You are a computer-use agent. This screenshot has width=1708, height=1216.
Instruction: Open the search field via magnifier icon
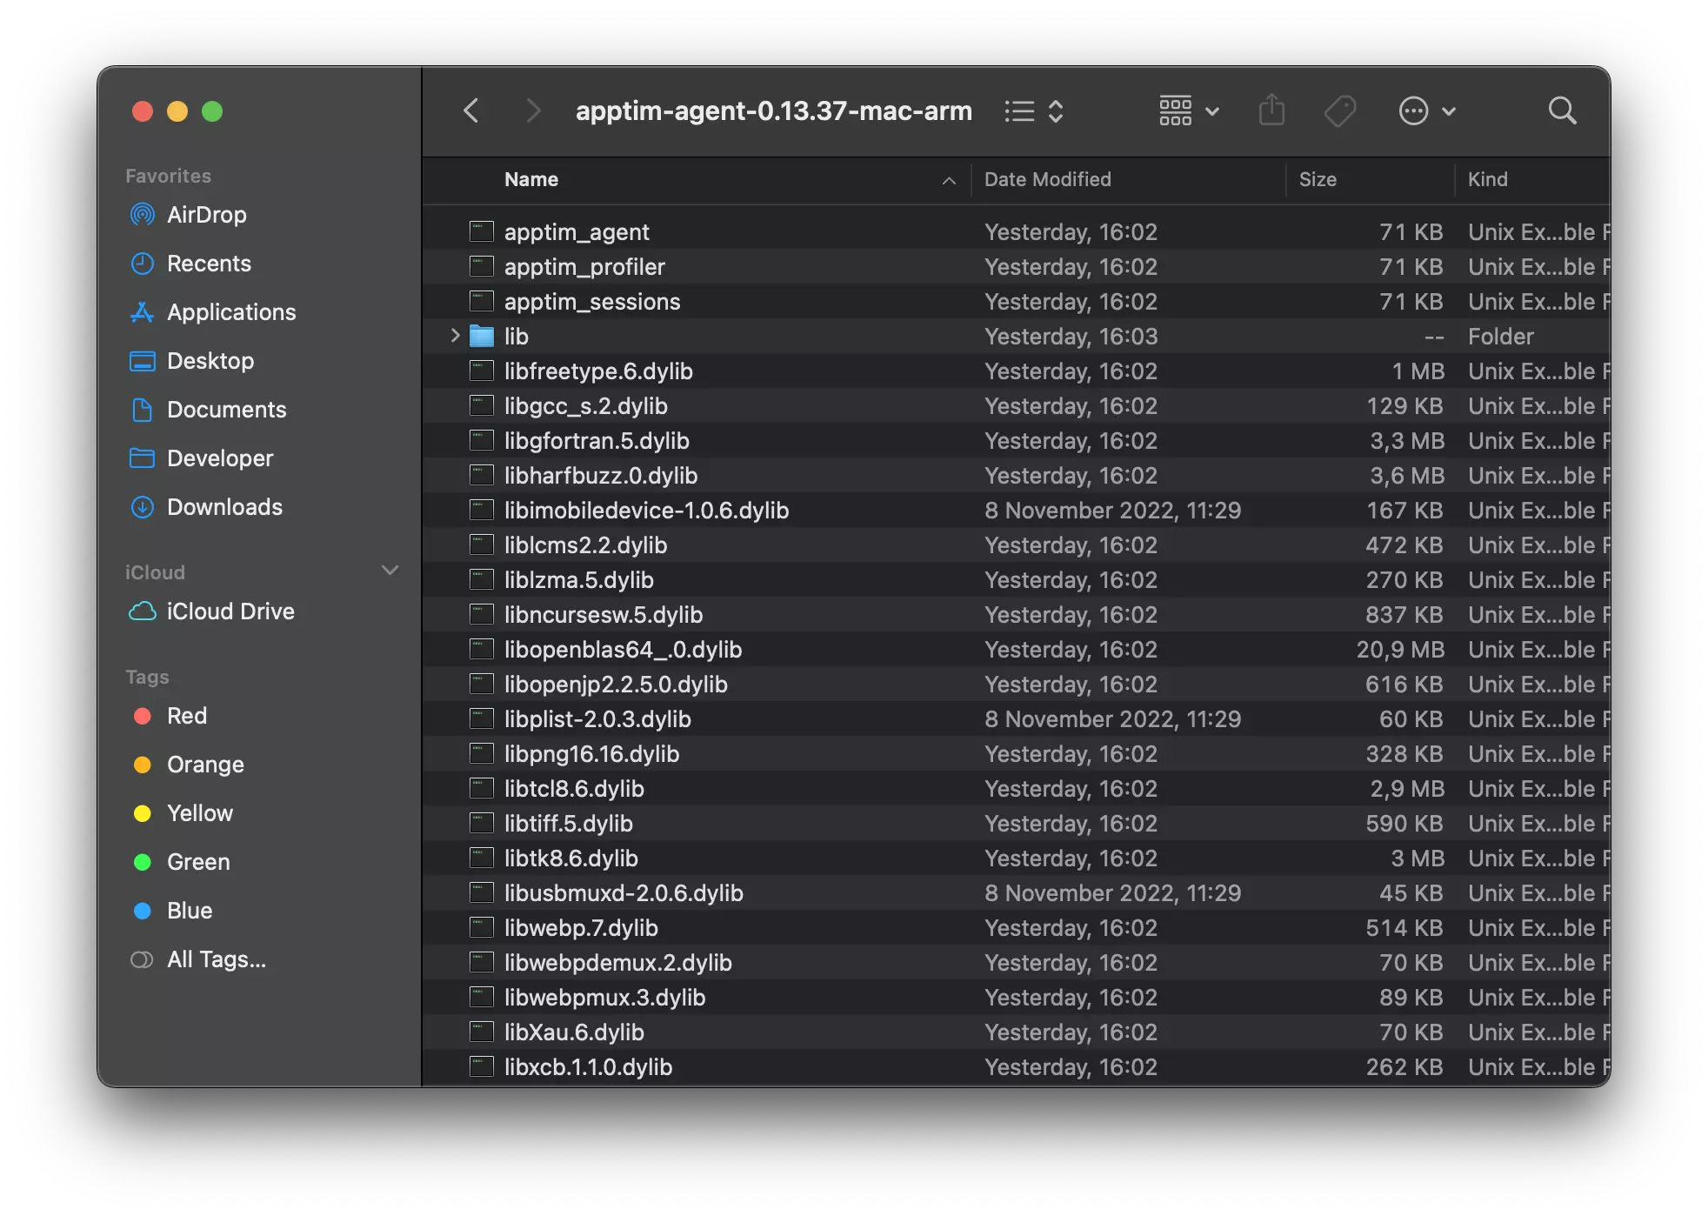pyautogui.click(x=1562, y=110)
